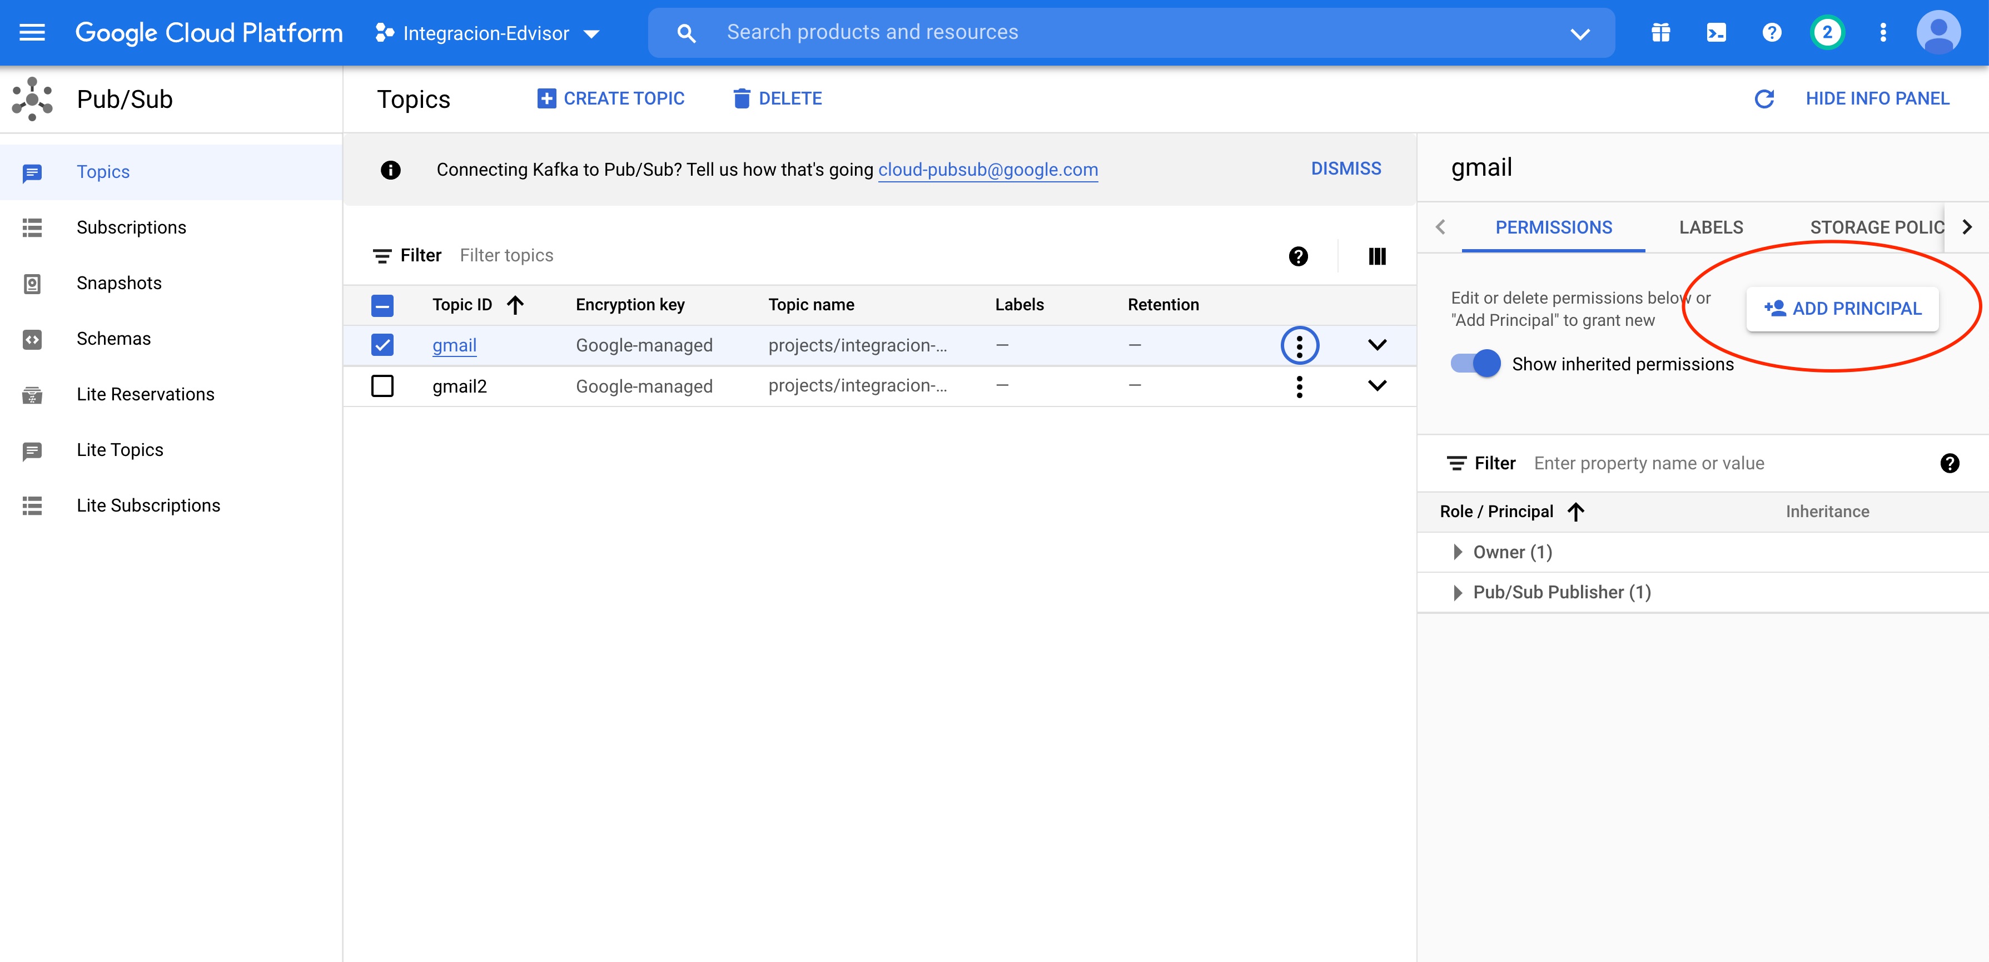The height and width of the screenshot is (962, 1989).
Task: Focus the Enter property name or value filter
Action: pos(1729,463)
